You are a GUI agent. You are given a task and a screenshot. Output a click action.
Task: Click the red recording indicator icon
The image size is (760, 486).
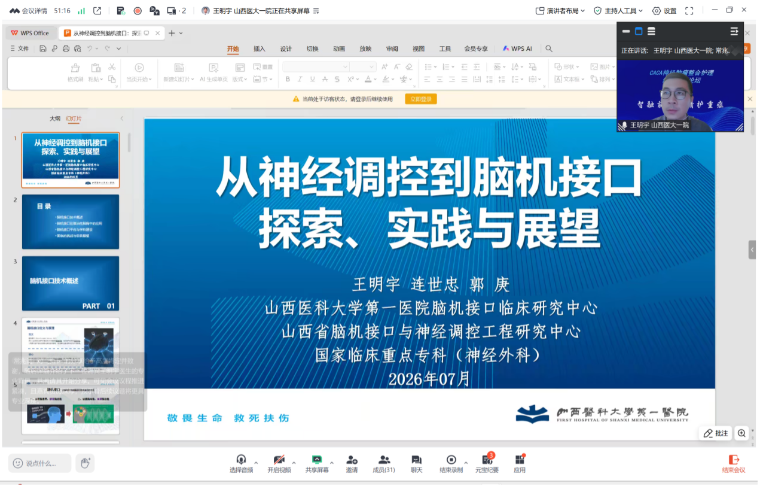pos(138,11)
